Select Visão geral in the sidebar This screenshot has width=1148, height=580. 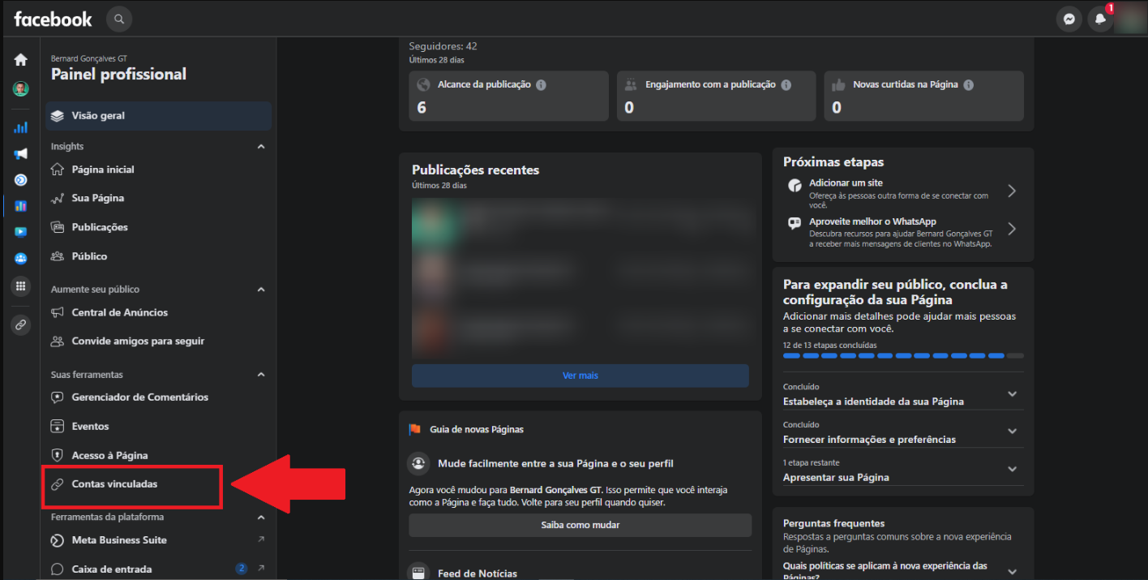point(159,116)
